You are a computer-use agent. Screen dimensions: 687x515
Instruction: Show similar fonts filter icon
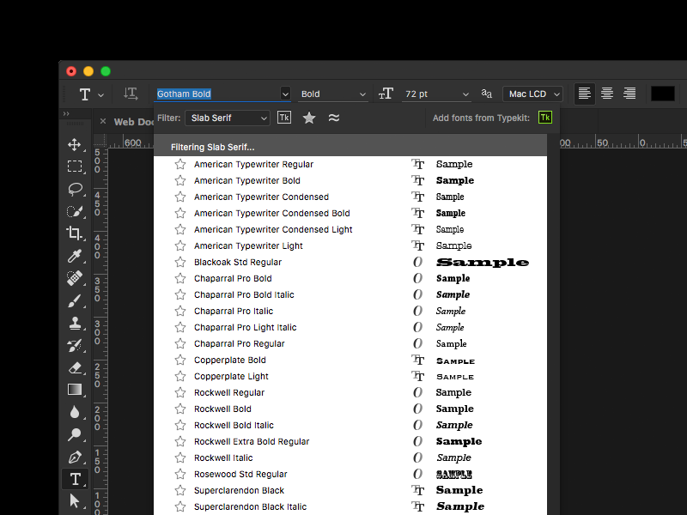click(x=334, y=118)
